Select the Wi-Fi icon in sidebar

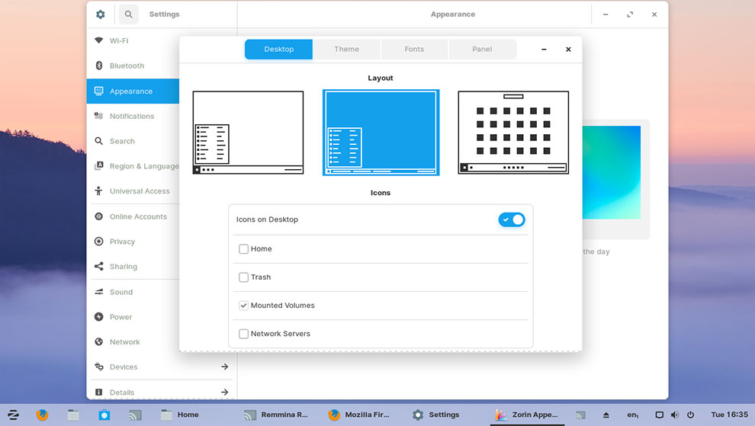coord(98,40)
